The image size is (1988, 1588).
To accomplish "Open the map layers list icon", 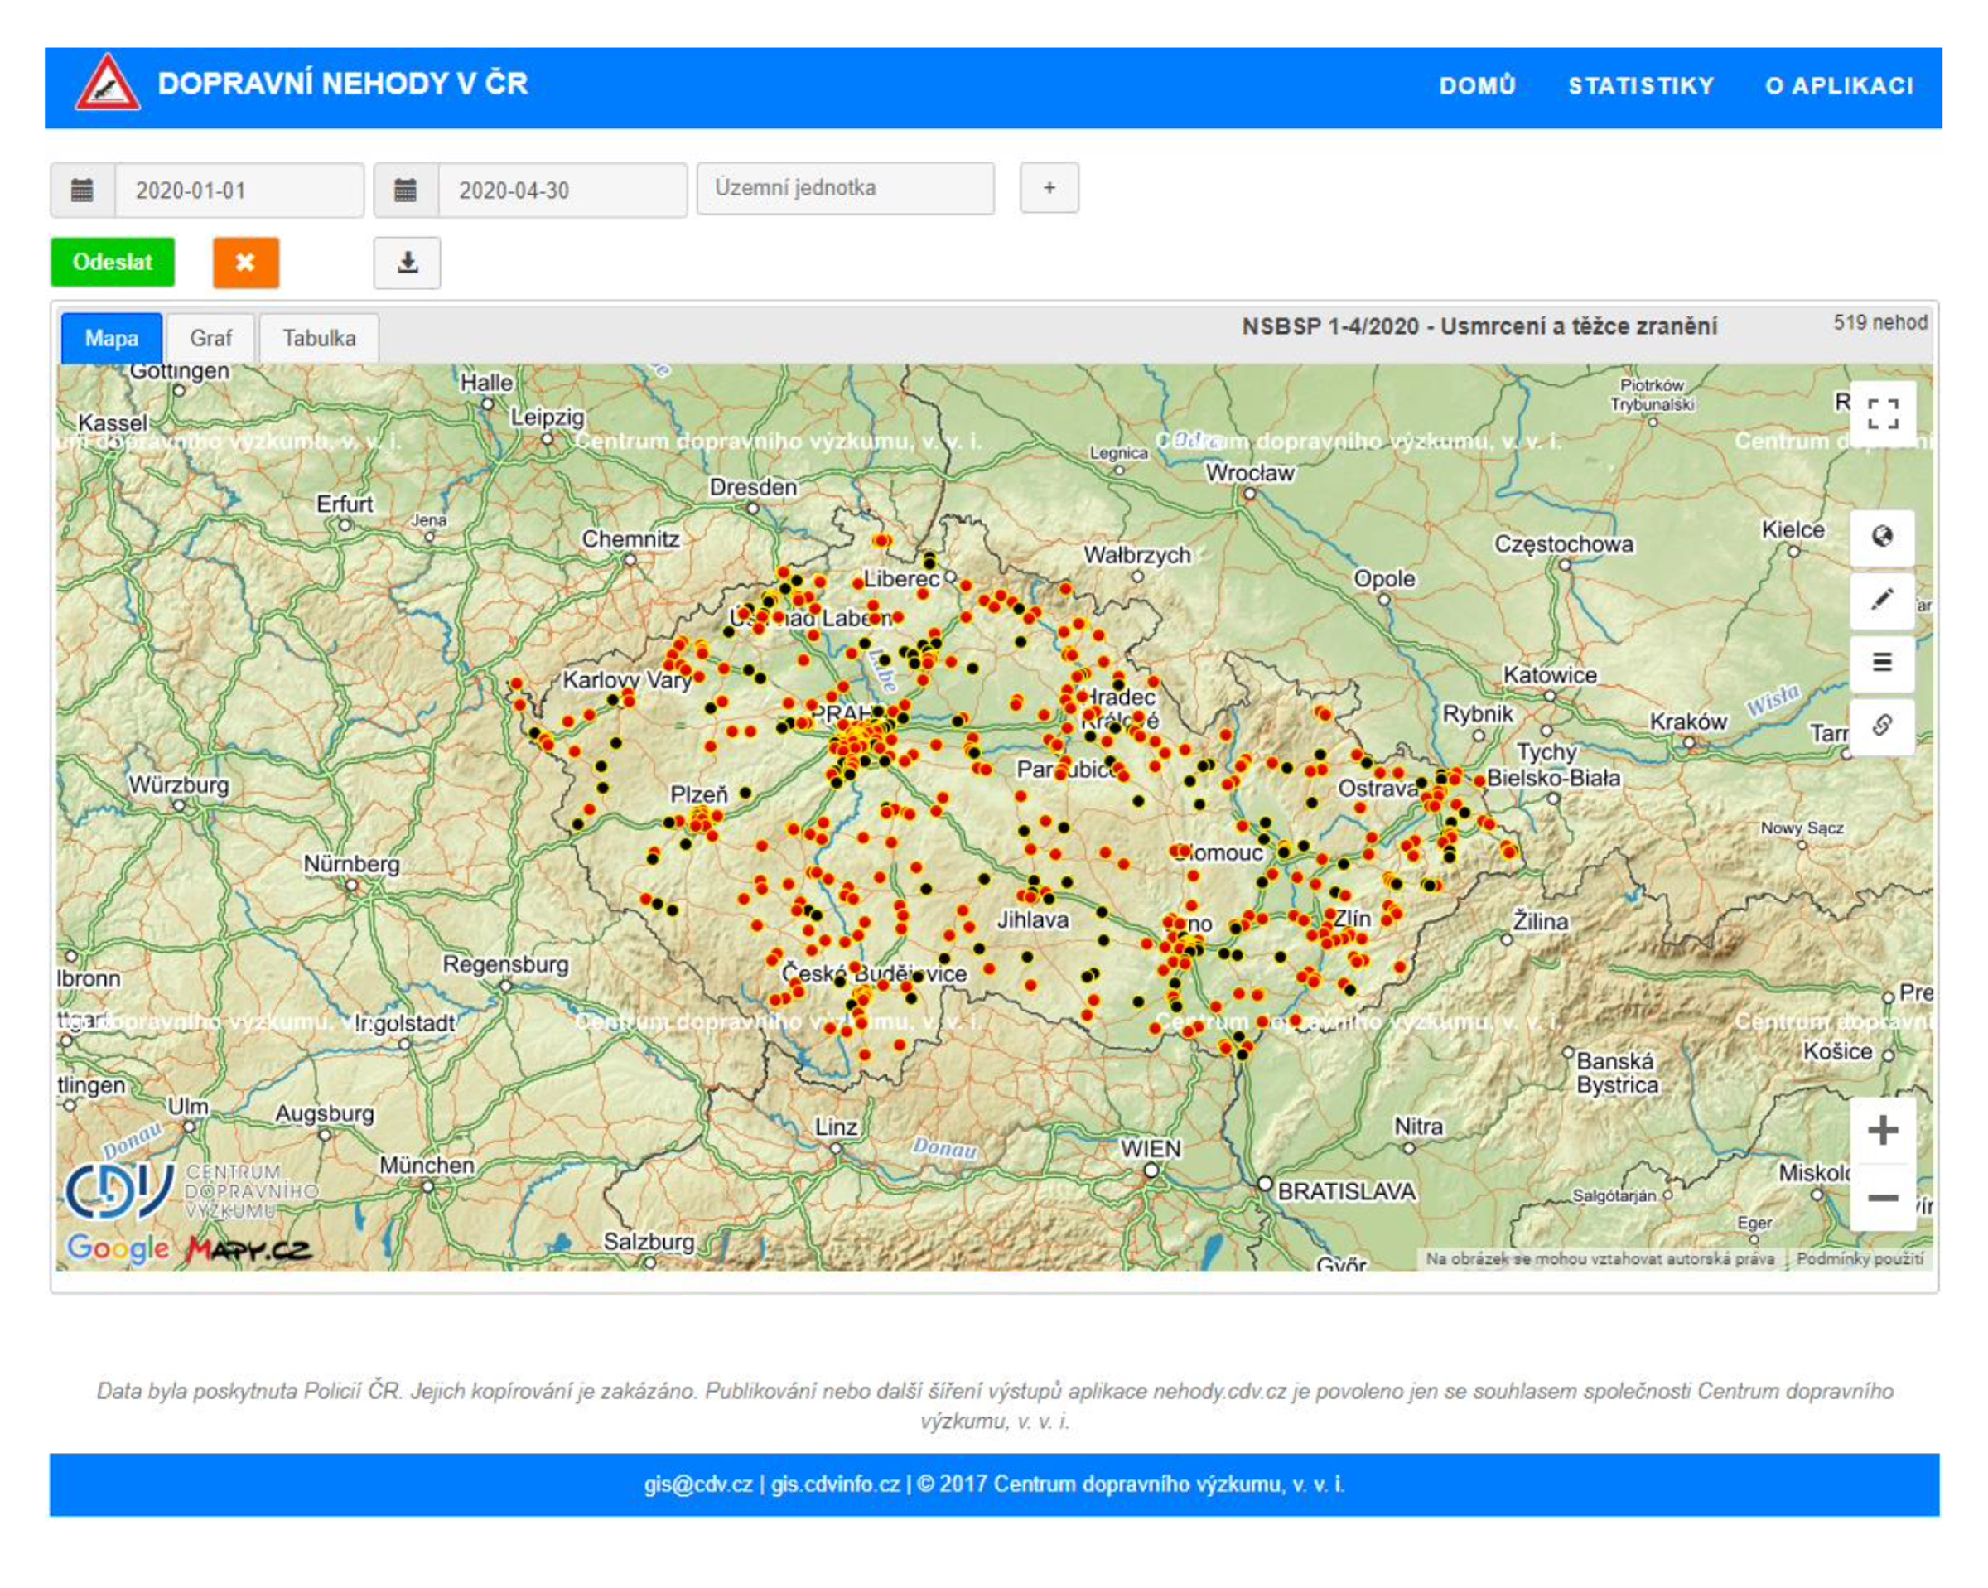I will [x=1884, y=659].
